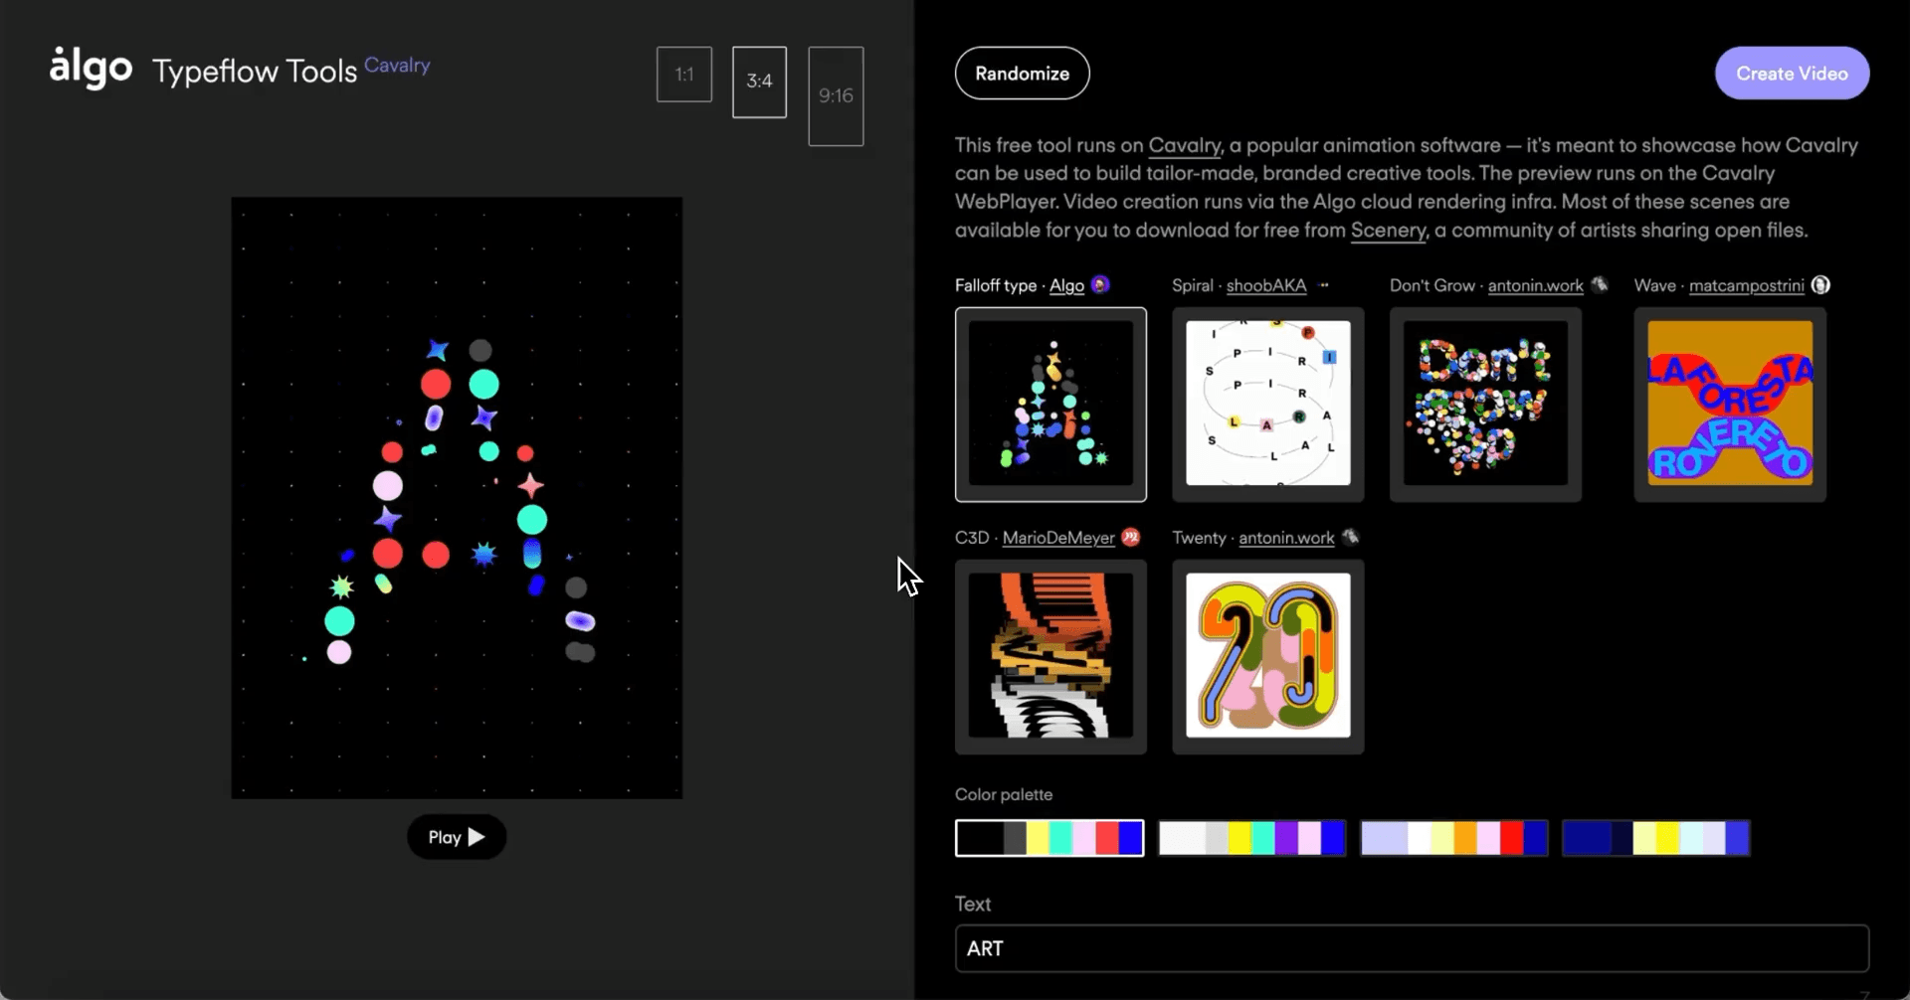Click the Typeflow Tools title
Screen dimensions: 1910x1000
[255, 72]
